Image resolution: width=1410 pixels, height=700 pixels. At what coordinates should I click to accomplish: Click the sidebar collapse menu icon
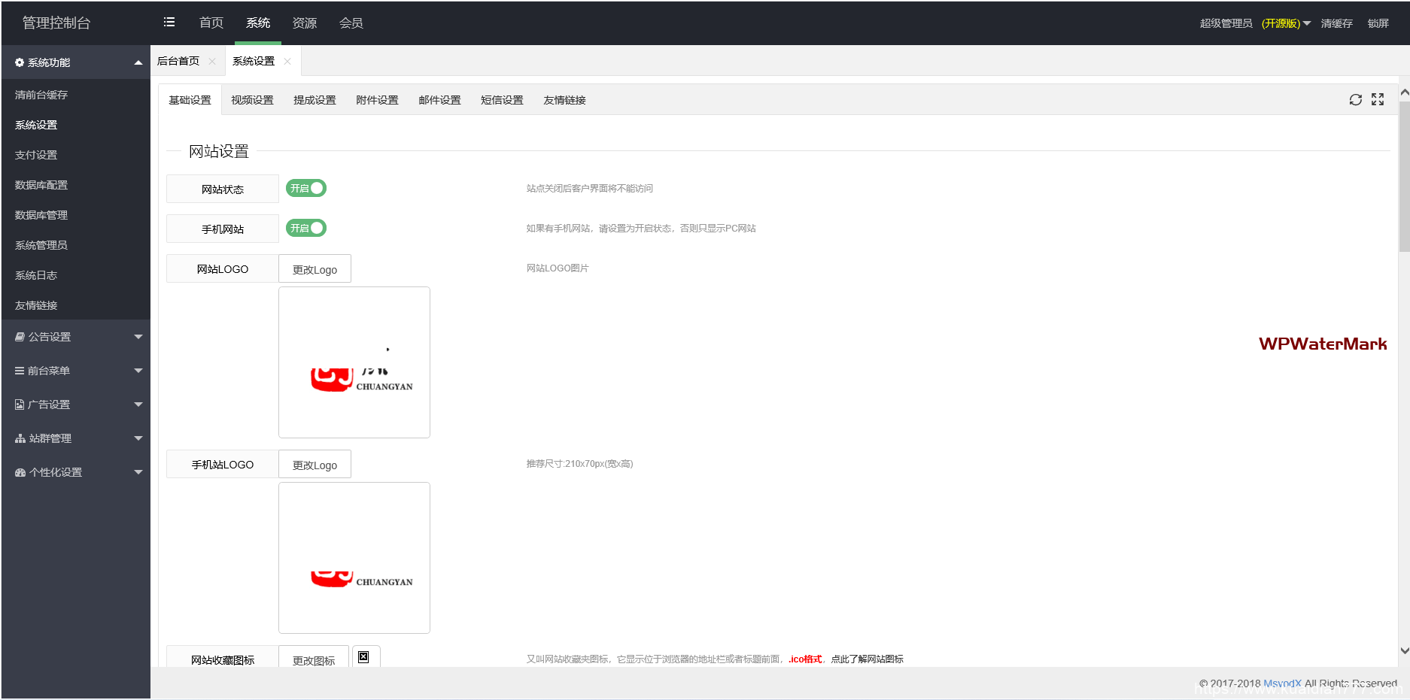point(169,23)
